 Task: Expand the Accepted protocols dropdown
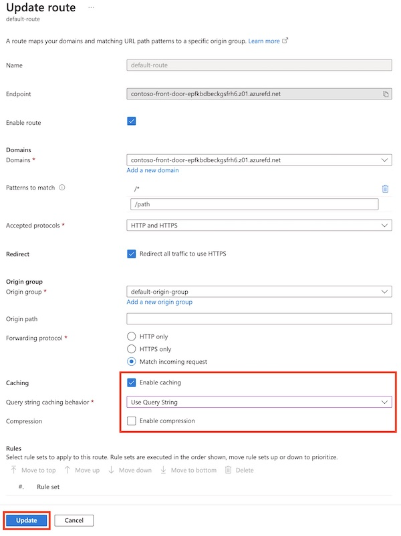(x=259, y=226)
